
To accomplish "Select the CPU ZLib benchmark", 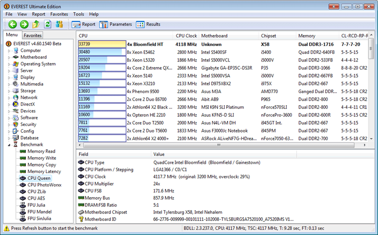I will pos(37,191).
